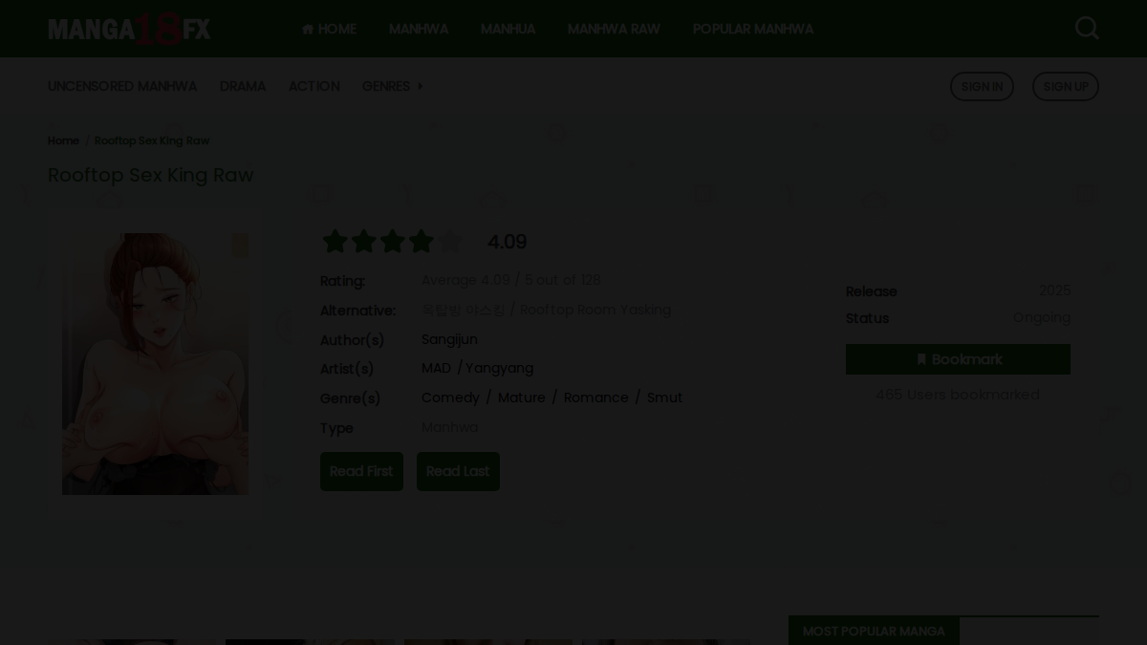Open the DRAMA category link
The image size is (1147, 645).
[x=243, y=86]
